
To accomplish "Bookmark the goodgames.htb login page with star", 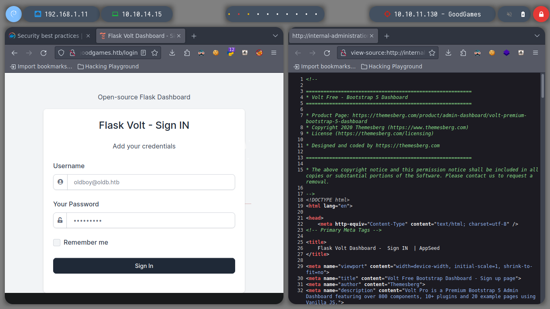I will coord(154,53).
